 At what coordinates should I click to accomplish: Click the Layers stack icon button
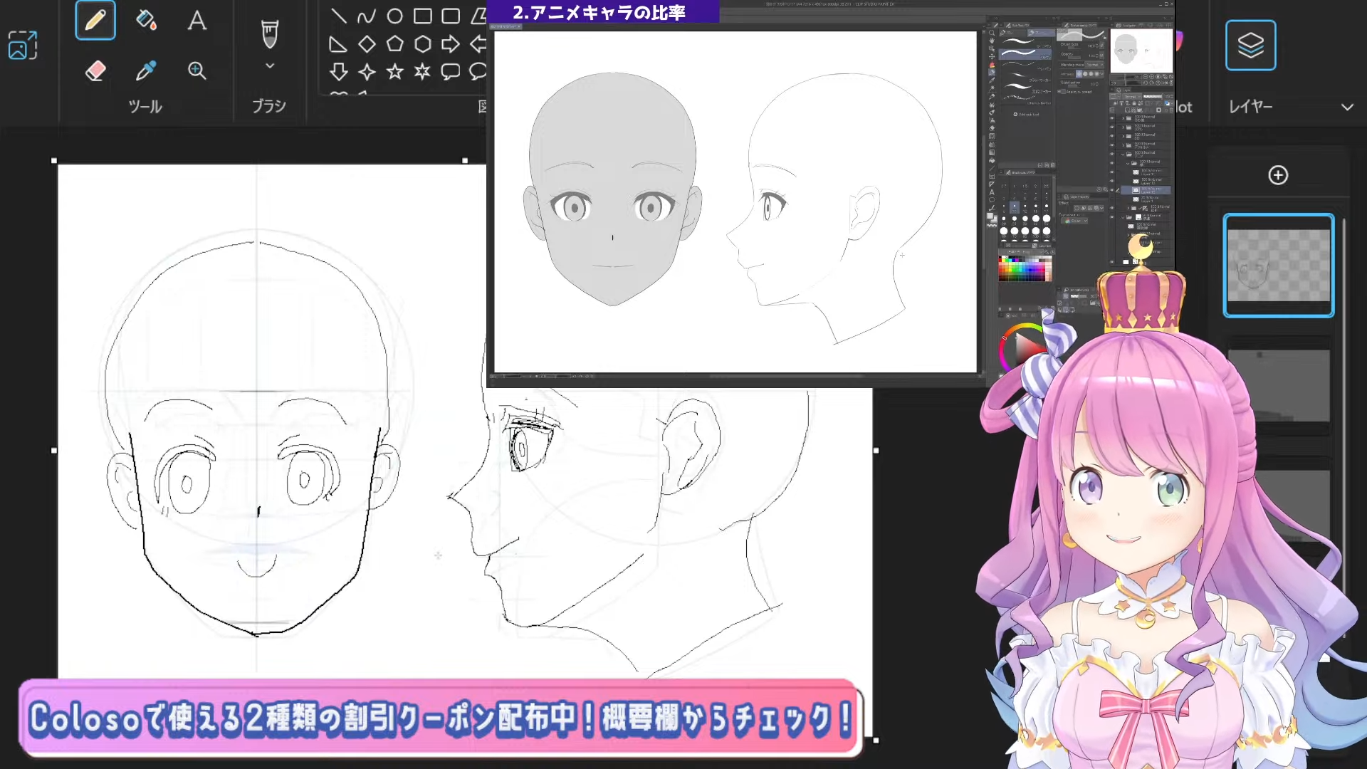pos(1250,45)
